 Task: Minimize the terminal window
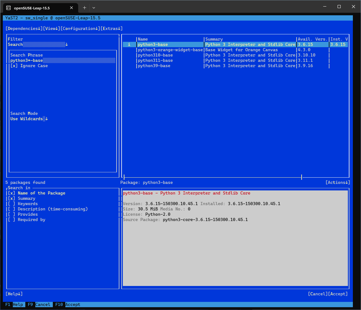click(325, 7)
